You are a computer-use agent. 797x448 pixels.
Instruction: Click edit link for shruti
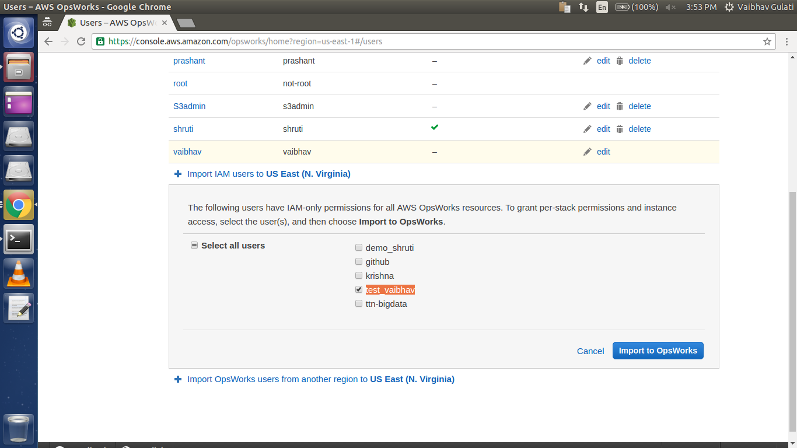603,129
